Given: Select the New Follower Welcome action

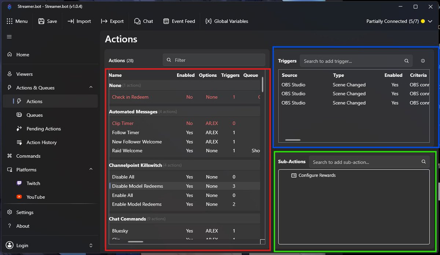Looking at the screenshot, I should pyautogui.click(x=184, y=142).
